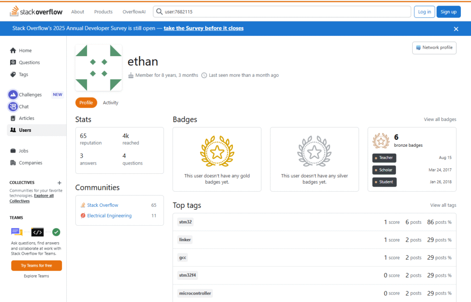Click ethan's green identicon avatar
This screenshot has width=471, height=302.
[98, 68]
